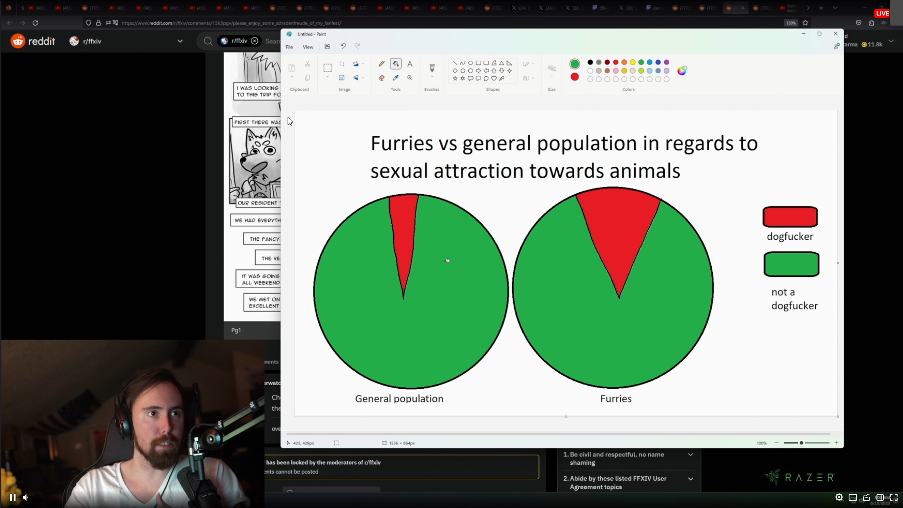Click the browser address bar URL
Viewport: 903px width, 508px height.
point(231,23)
